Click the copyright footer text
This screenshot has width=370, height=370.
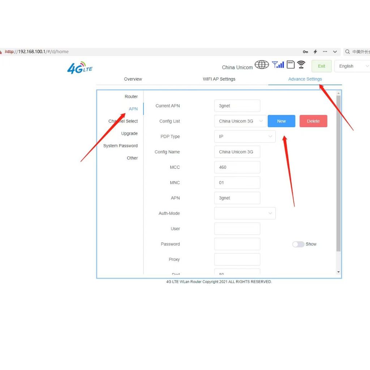pos(219,282)
